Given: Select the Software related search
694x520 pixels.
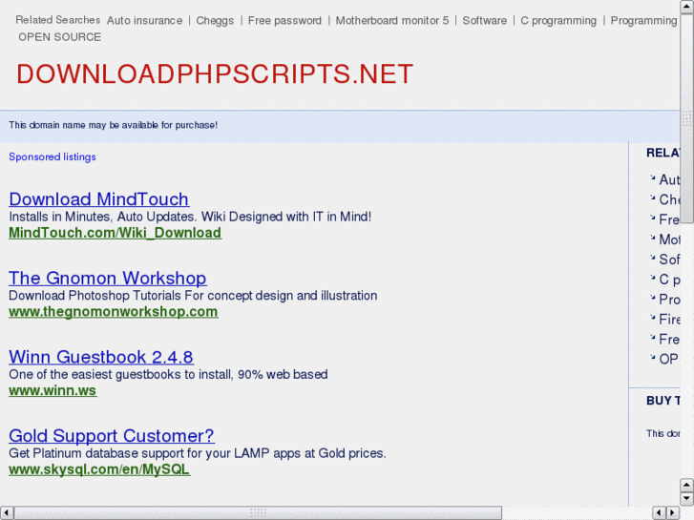Looking at the screenshot, I should (x=484, y=21).
